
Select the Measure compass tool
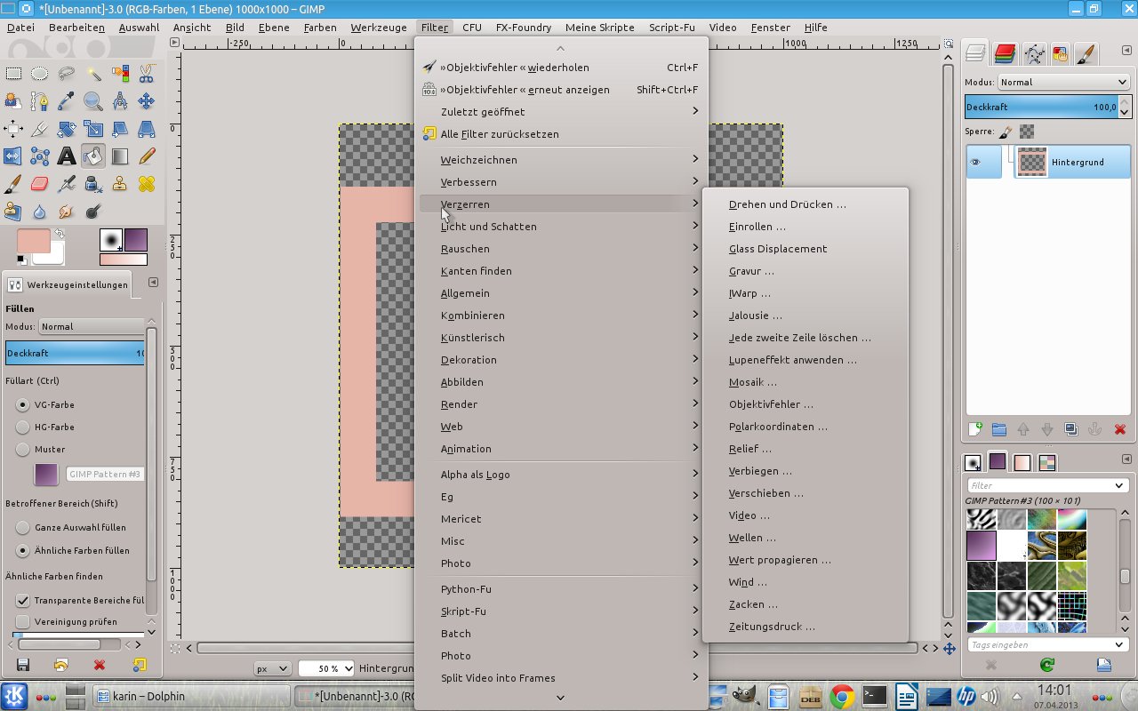[x=120, y=101]
